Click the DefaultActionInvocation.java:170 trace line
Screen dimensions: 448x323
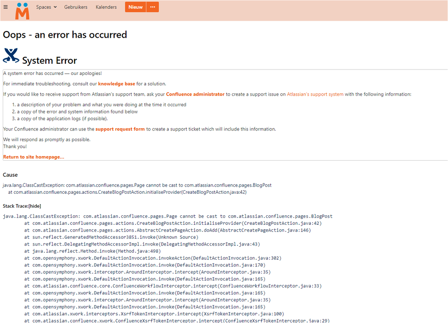(x=145, y=265)
